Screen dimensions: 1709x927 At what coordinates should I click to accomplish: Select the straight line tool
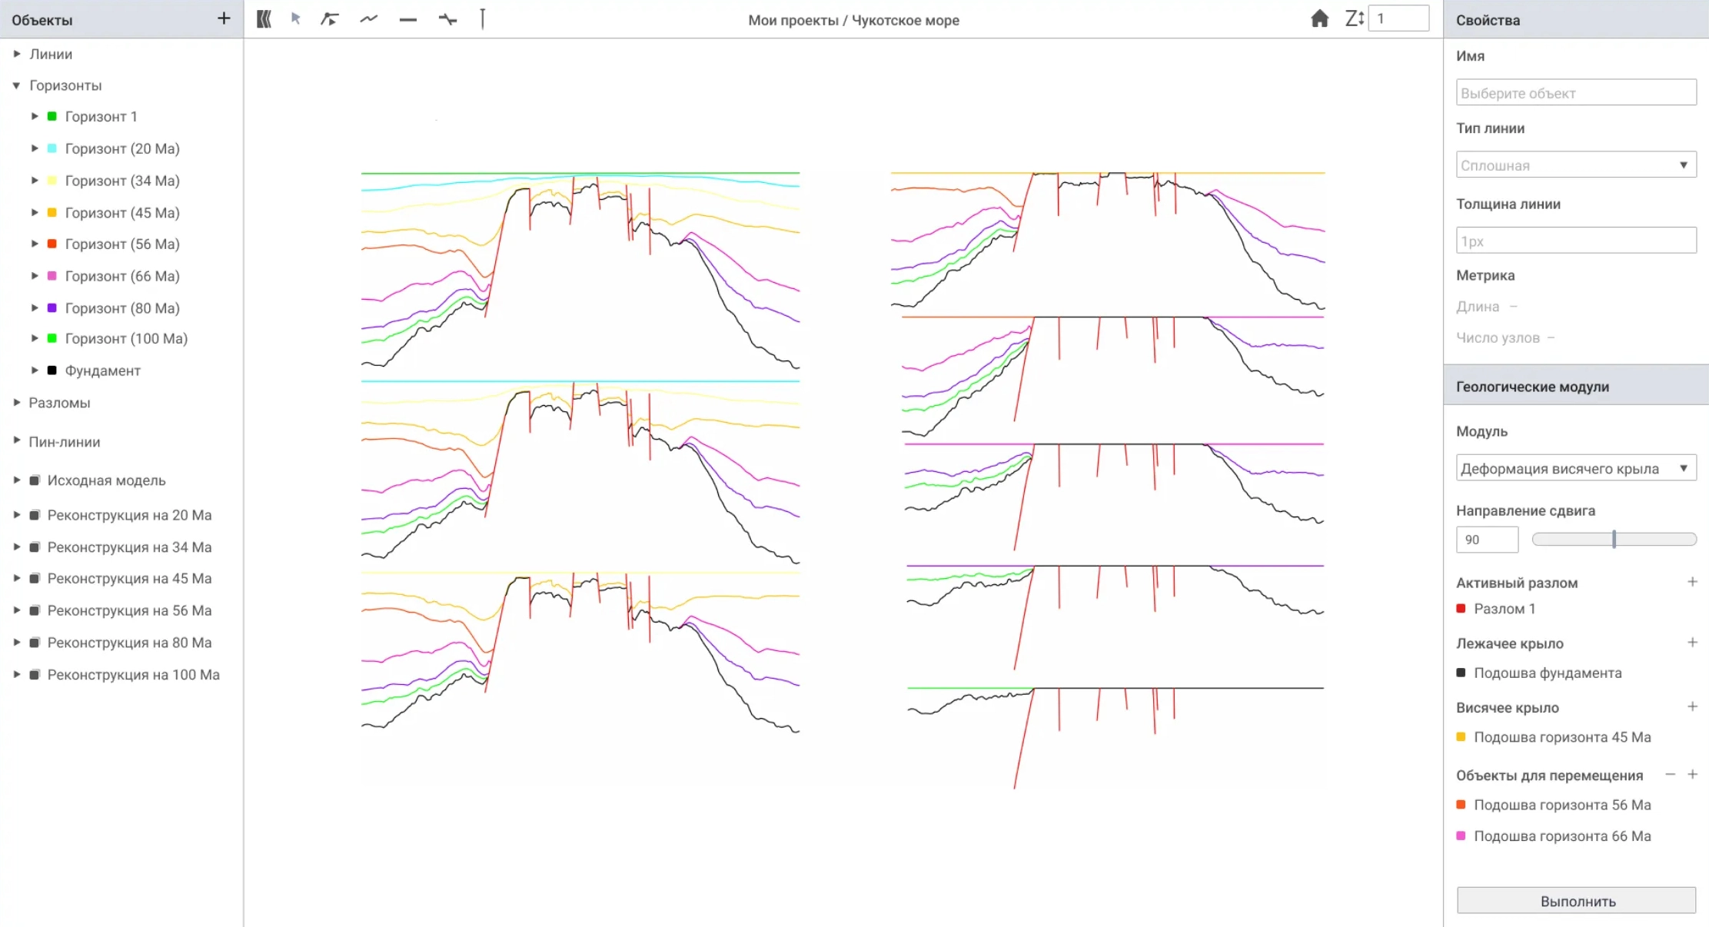pos(408,20)
